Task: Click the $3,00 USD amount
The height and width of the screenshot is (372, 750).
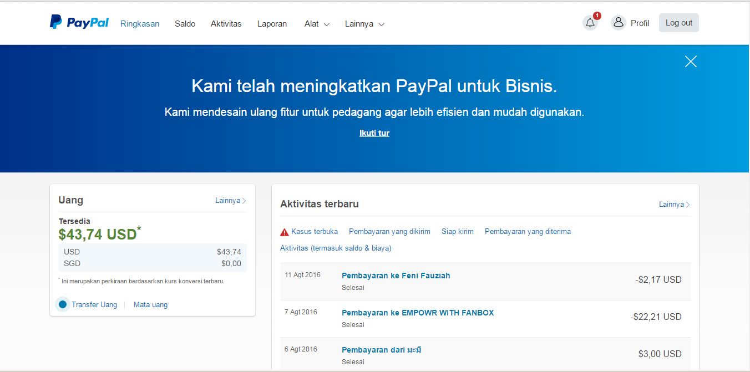Action: (660, 354)
